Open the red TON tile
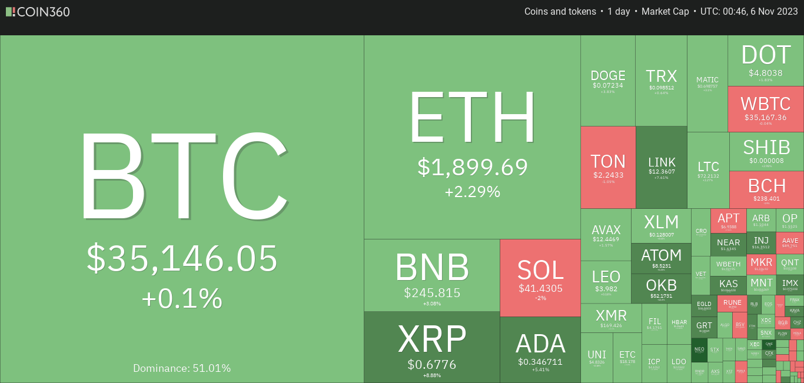The height and width of the screenshot is (383, 804). click(x=608, y=167)
